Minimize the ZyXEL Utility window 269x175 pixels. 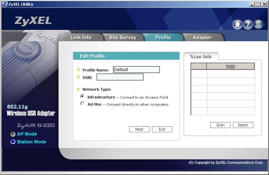252,4
